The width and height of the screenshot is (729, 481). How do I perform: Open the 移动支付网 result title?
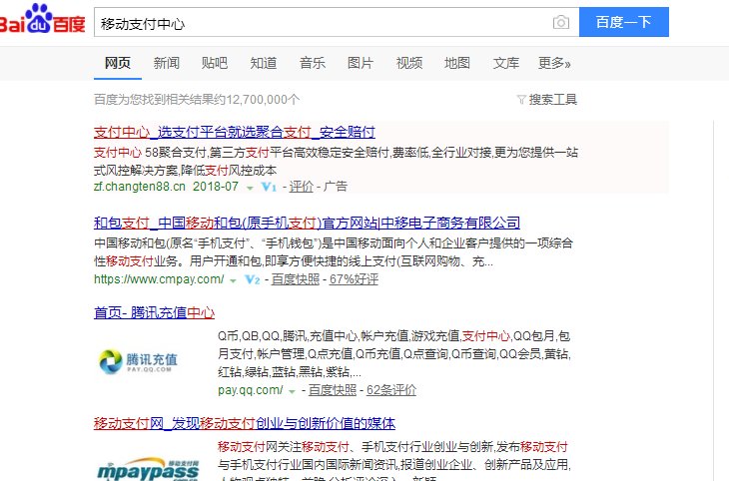click(245, 423)
